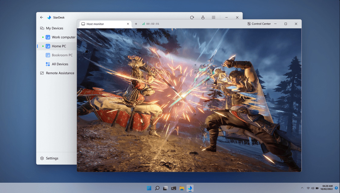
Task: Check the green connection signal indicator
Action: tap(143, 24)
